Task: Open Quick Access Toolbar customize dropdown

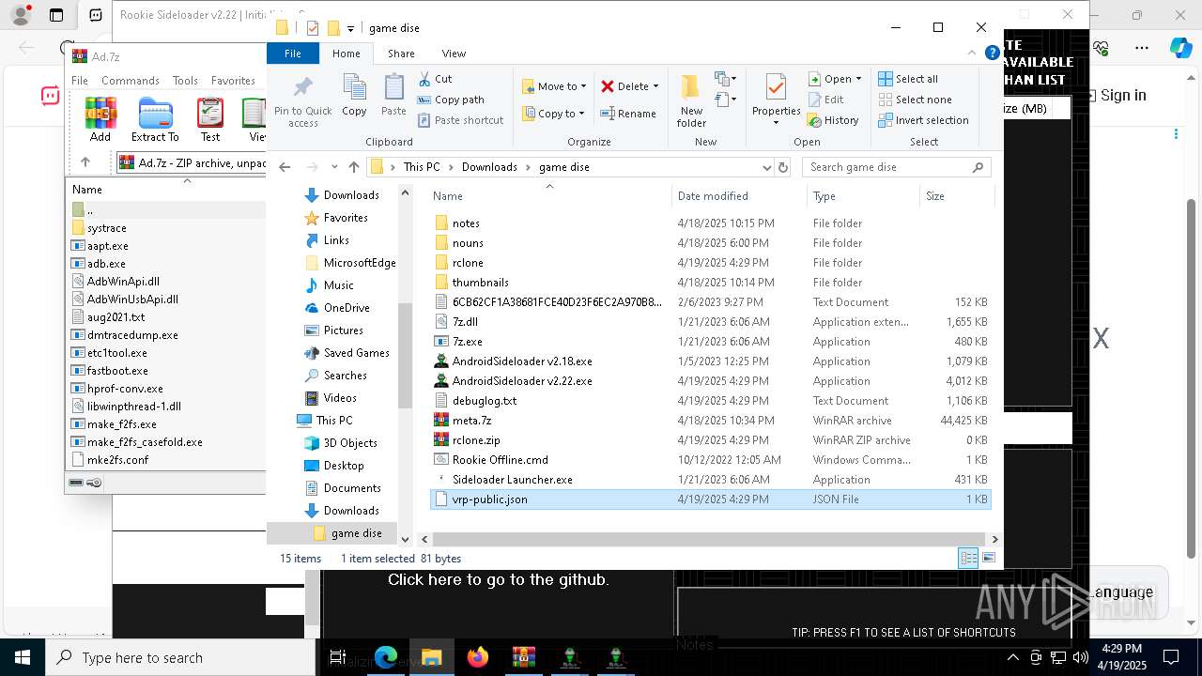Action: [x=350, y=28]
